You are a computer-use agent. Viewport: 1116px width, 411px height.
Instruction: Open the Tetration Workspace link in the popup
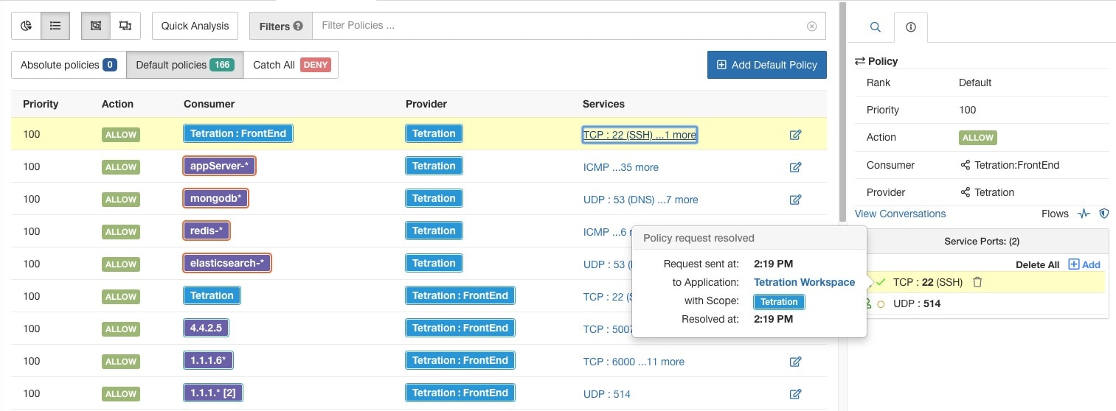804,282
